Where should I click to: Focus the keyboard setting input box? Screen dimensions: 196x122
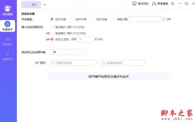(x=145, y=19)
